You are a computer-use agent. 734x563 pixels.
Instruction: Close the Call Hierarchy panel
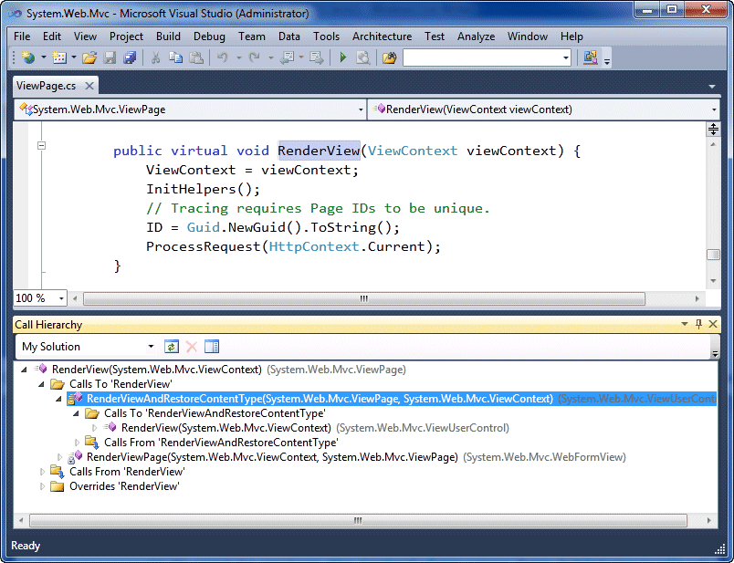713,324
